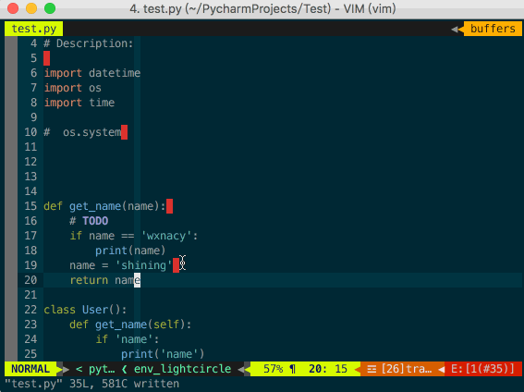Click "if 'name':" on line 24
Image resolution: width=524 pixels, height=392 pixels.
(128, 339)
